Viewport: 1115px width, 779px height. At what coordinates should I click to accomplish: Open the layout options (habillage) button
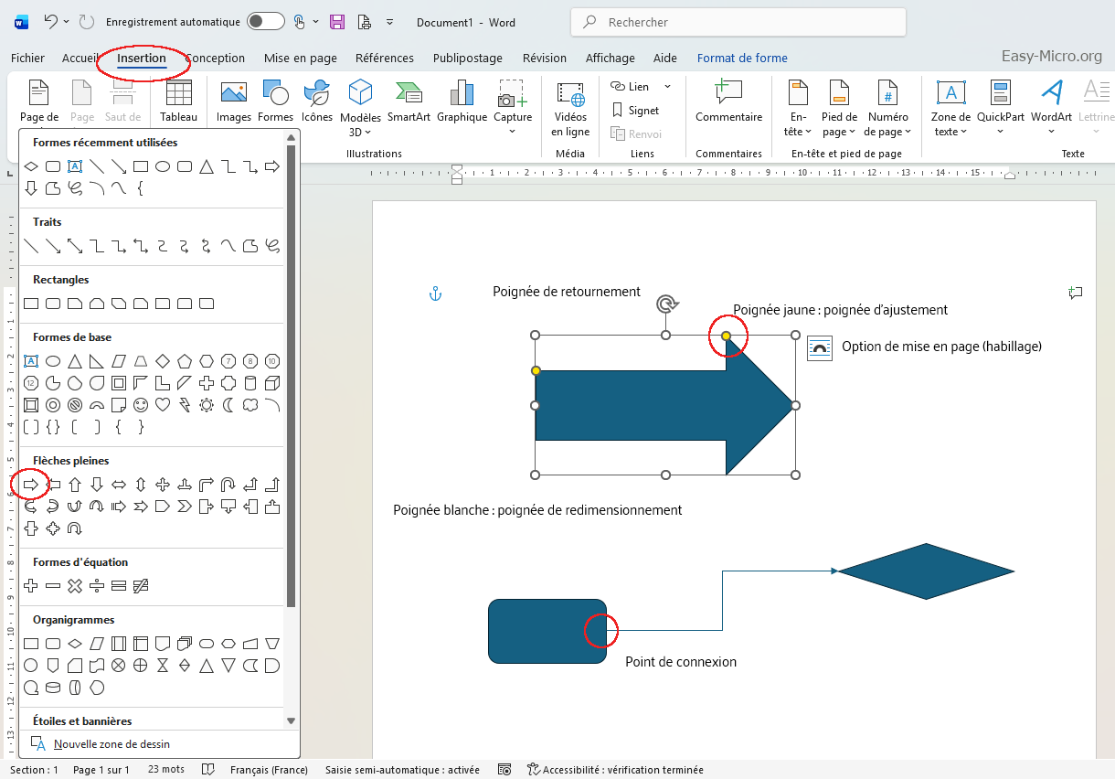coord(820,348)
